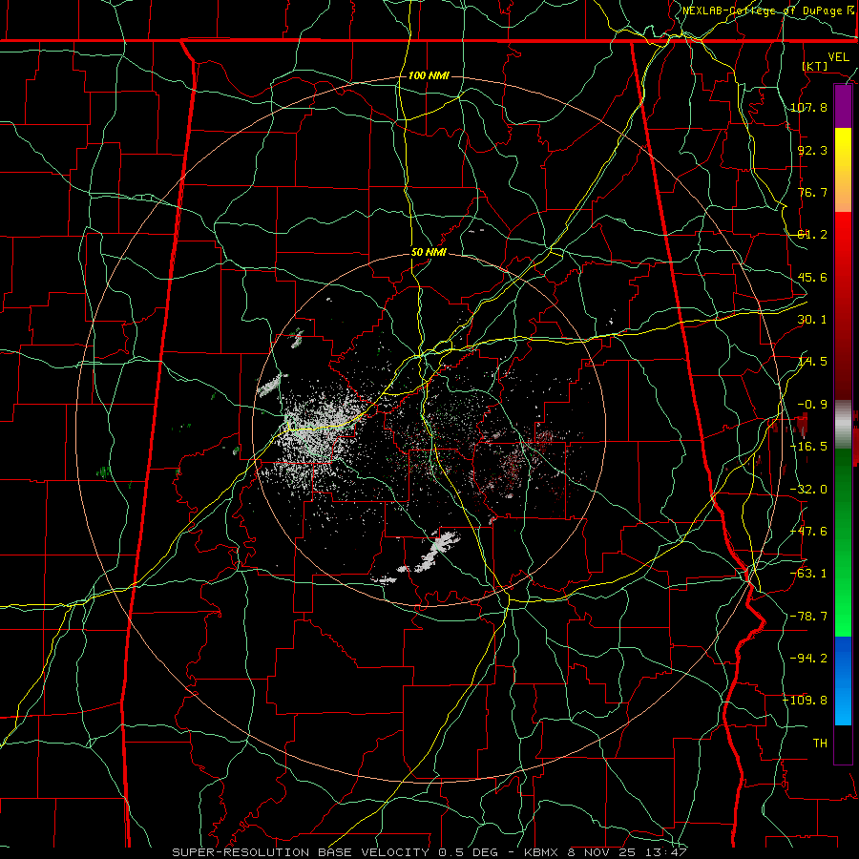Viewport: 859px width, 859px height.
Task: Click the [KT] units label
Action: pyautogui.click(x=815, y=66)
